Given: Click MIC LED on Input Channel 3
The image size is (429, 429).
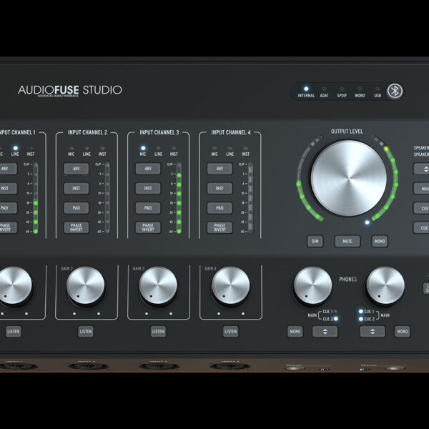Looking at the screenshot, I should [143, 148].
